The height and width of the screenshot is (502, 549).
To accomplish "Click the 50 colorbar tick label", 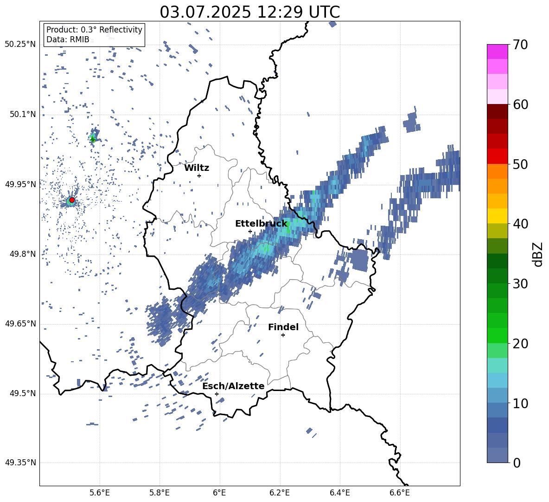I will [x=520, y=164].
